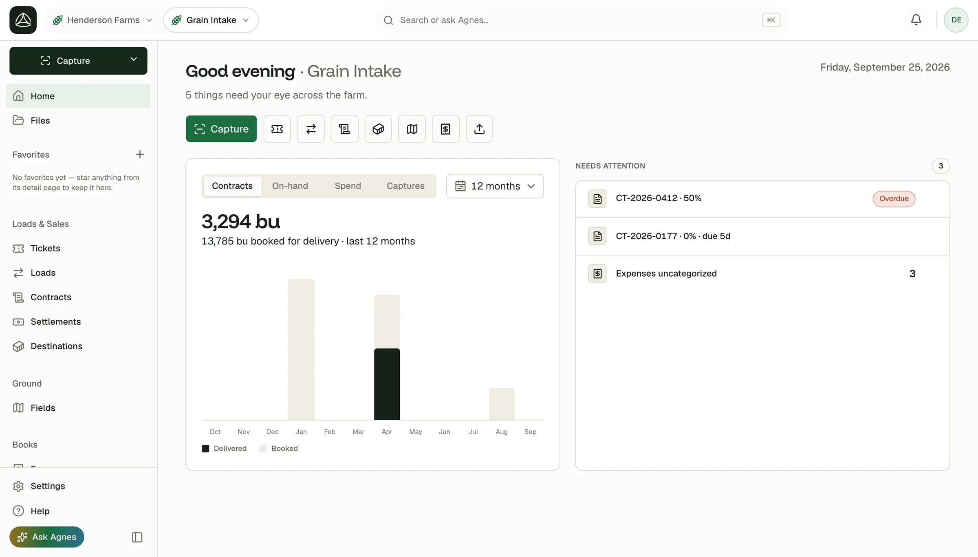Switch to the Spend tab
978x557 pixels.
point(348,186)
